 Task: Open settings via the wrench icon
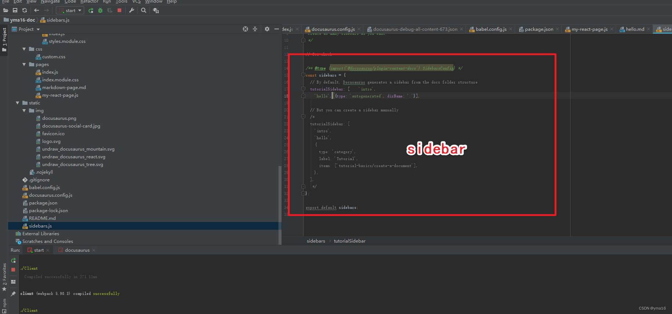132,10
